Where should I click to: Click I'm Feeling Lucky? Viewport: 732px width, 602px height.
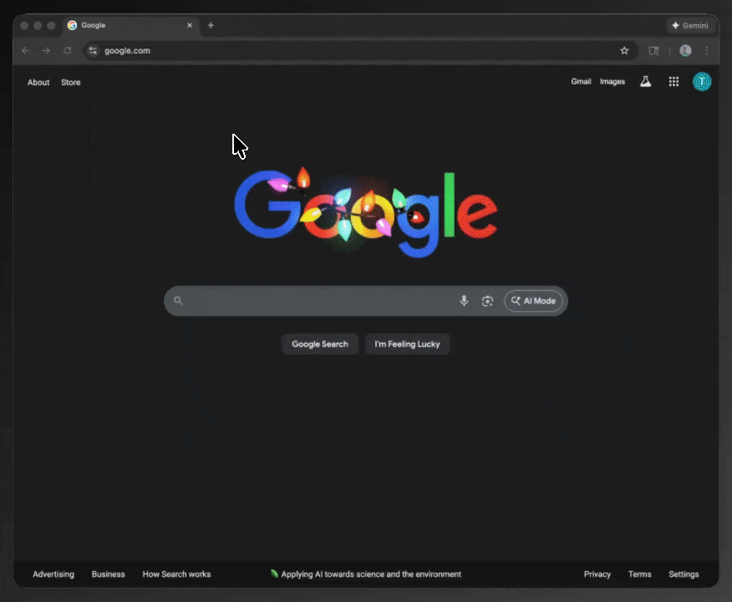(407, 344)
